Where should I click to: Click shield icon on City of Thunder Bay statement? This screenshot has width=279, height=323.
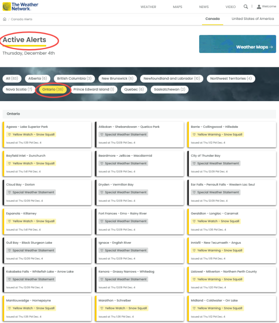(x=194, y=163)
